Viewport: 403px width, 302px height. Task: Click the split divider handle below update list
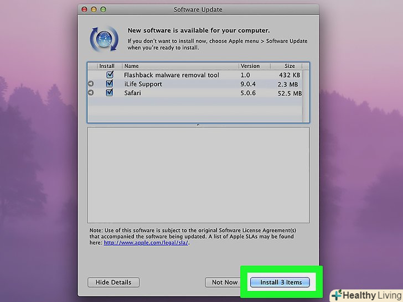pos(198,125)
